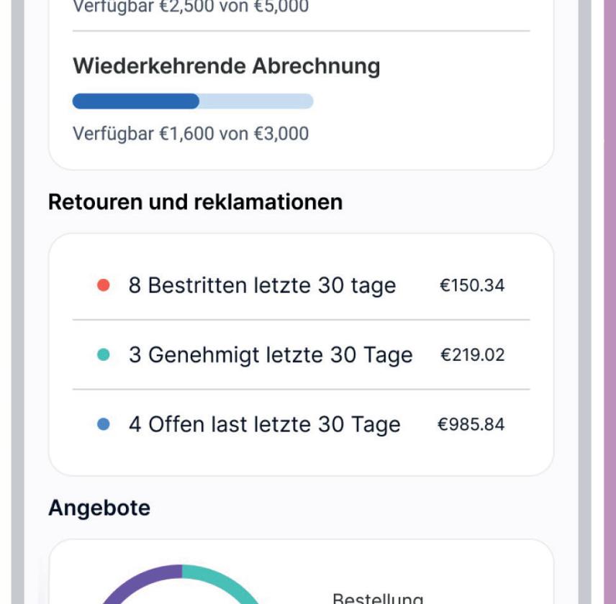616x604 pixels.
Task: Open the 4 Offen last letzte 30 Tage entry
Action: pyautogui.click(x=264, y=424)
